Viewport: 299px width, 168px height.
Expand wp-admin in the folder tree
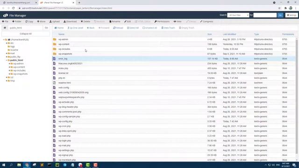(9, 63)
